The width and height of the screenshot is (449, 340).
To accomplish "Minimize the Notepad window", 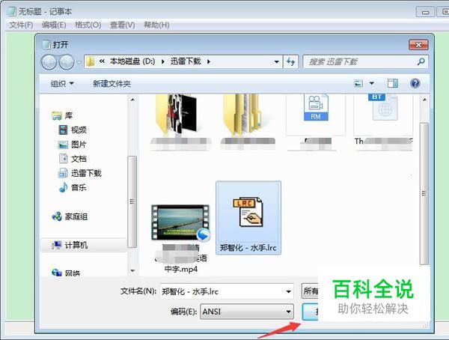I will pos(425,12).
